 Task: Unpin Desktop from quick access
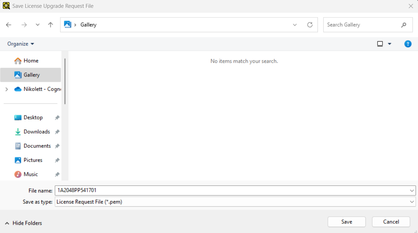click(x=57, y=118)
